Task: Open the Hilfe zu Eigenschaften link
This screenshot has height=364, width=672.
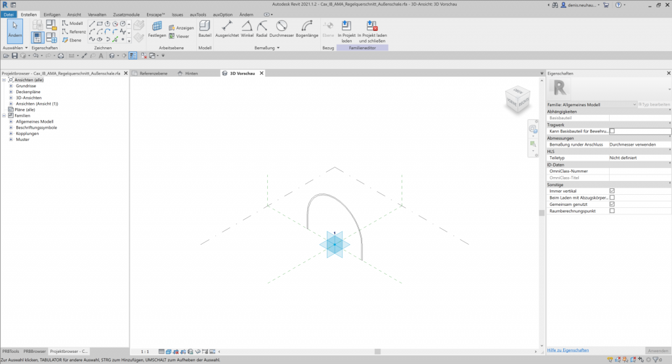Action: coord(568,350)
